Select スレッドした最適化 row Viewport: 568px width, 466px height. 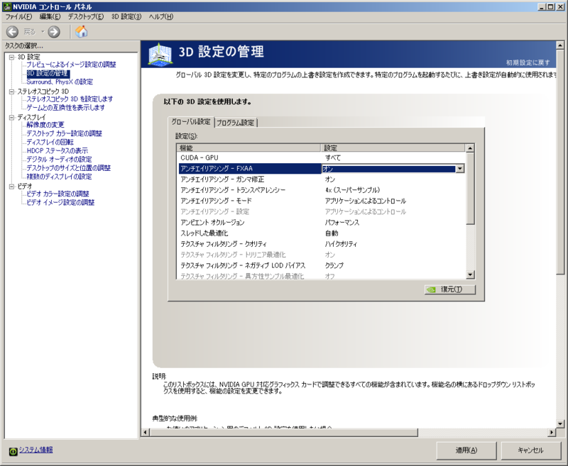320,233
